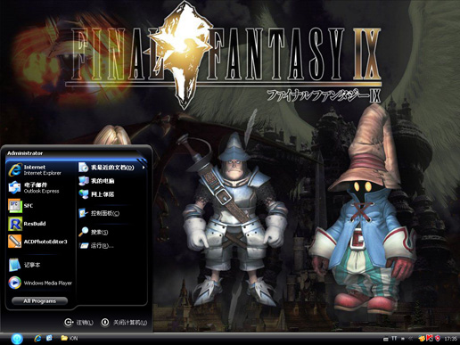Click the red K antivirus tray icon
The image size is (460, 345).
point(430,338)
